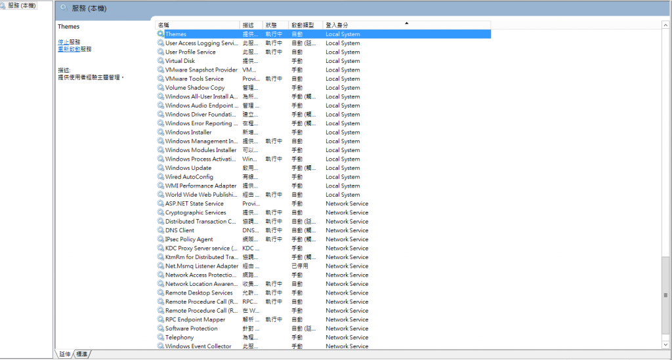This screenshot has width=672, height=360.
Task: Click the gear icon beside Net.Msmq Listener Adapter
Action: (161, 266)
